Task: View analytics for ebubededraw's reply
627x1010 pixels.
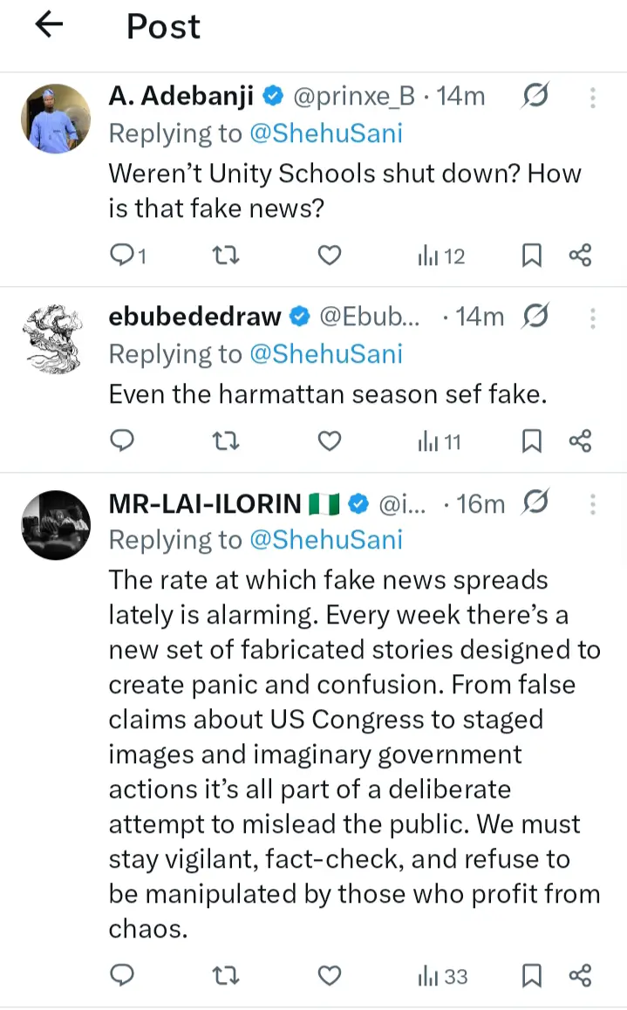Action: (x=440, y=441)
